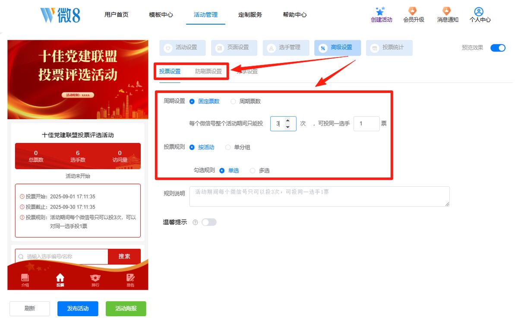
Task: Tap the 报名 signup icon in preview
Action: 130,278
